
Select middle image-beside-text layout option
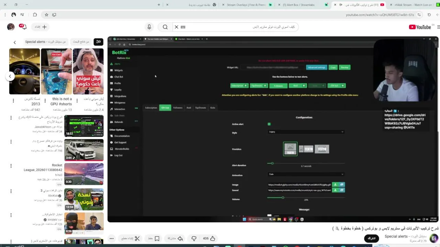click(306, 149)
